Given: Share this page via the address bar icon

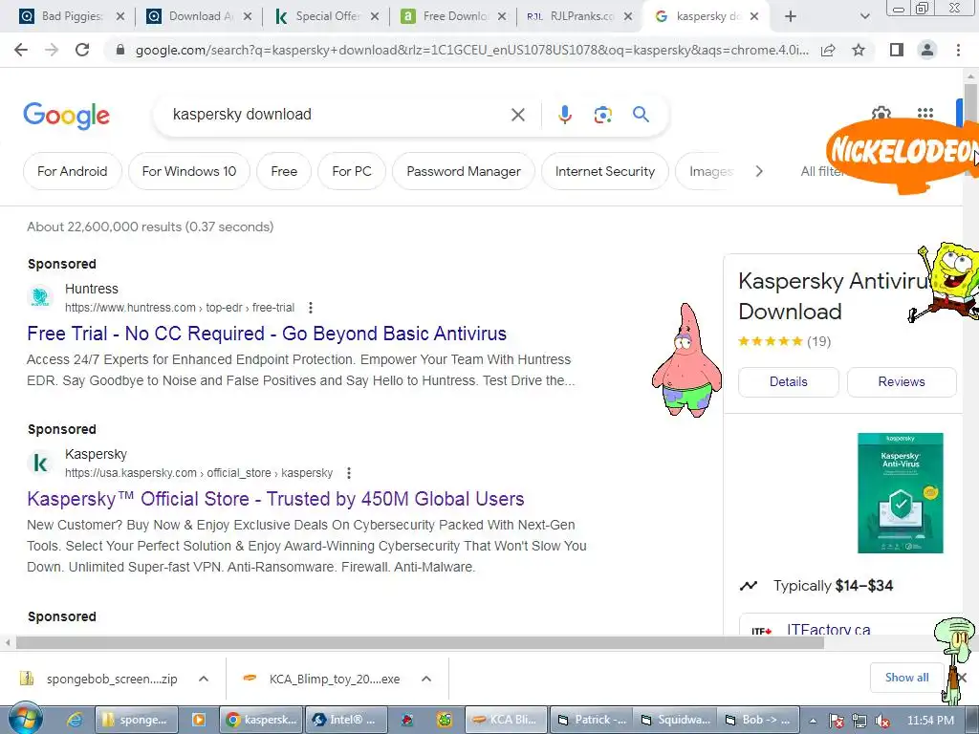Looking at the screenshot, I should [x=828, y=50].
